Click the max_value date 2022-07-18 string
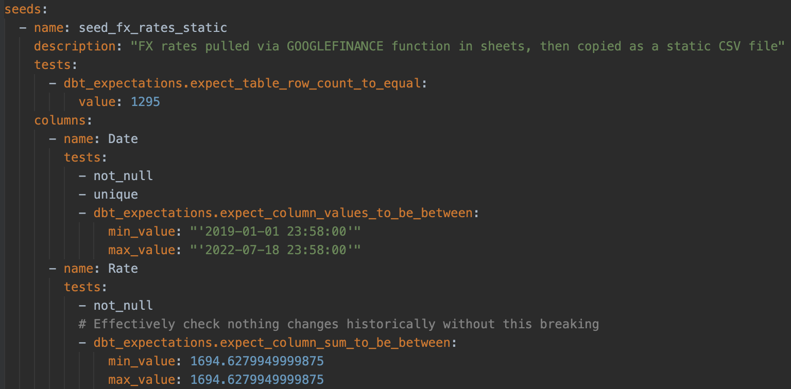This screenshot has width=791, height=389. [x=276, y=250]
